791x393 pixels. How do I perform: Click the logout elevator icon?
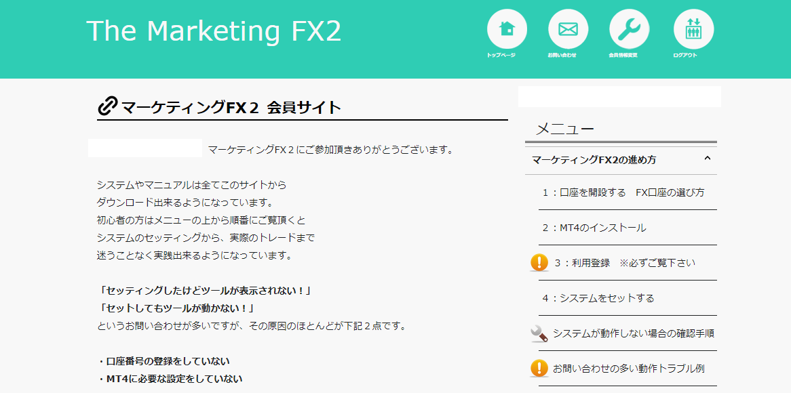coord(693,29)
